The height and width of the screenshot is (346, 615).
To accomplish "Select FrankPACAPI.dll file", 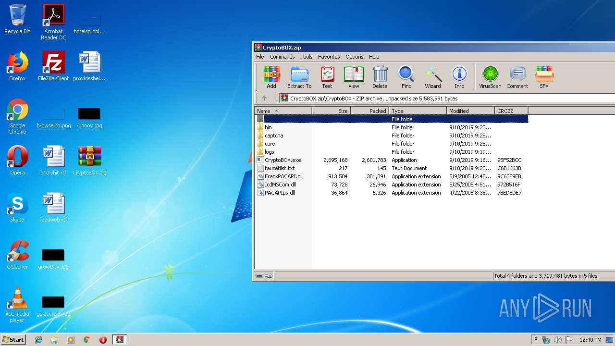I will coord(392,176).
